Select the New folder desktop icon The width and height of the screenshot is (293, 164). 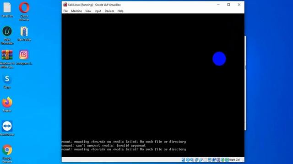click(24, 34)
